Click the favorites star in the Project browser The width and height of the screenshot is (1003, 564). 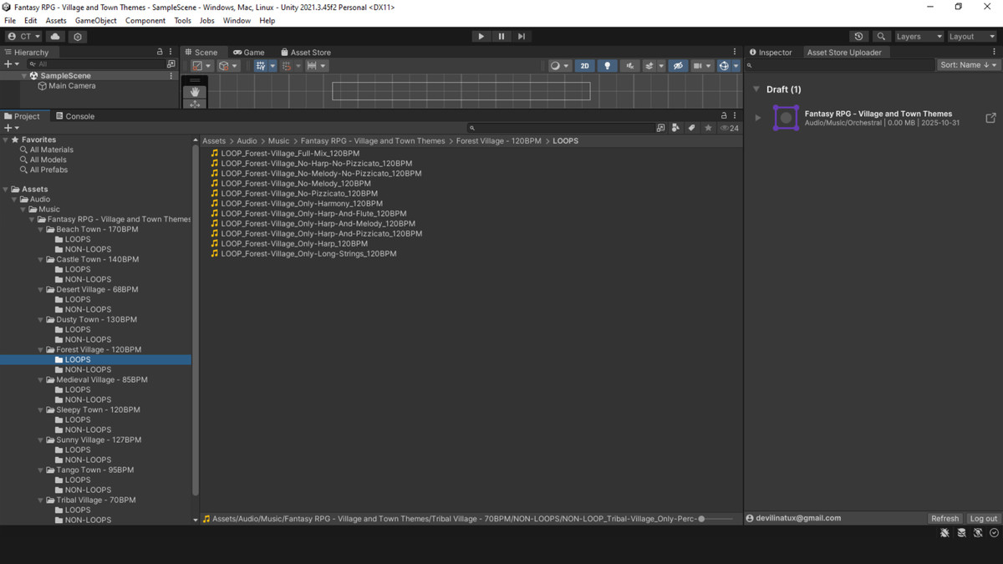coord(708,127)
